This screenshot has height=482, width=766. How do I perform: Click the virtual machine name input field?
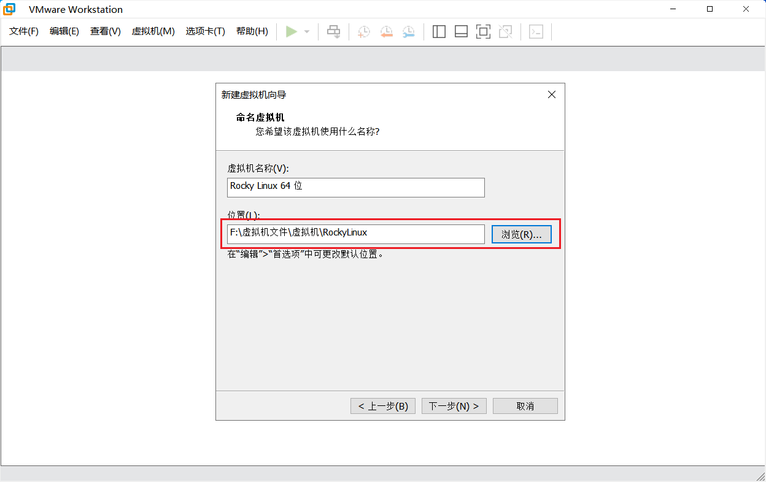click(x=355, y=187)
